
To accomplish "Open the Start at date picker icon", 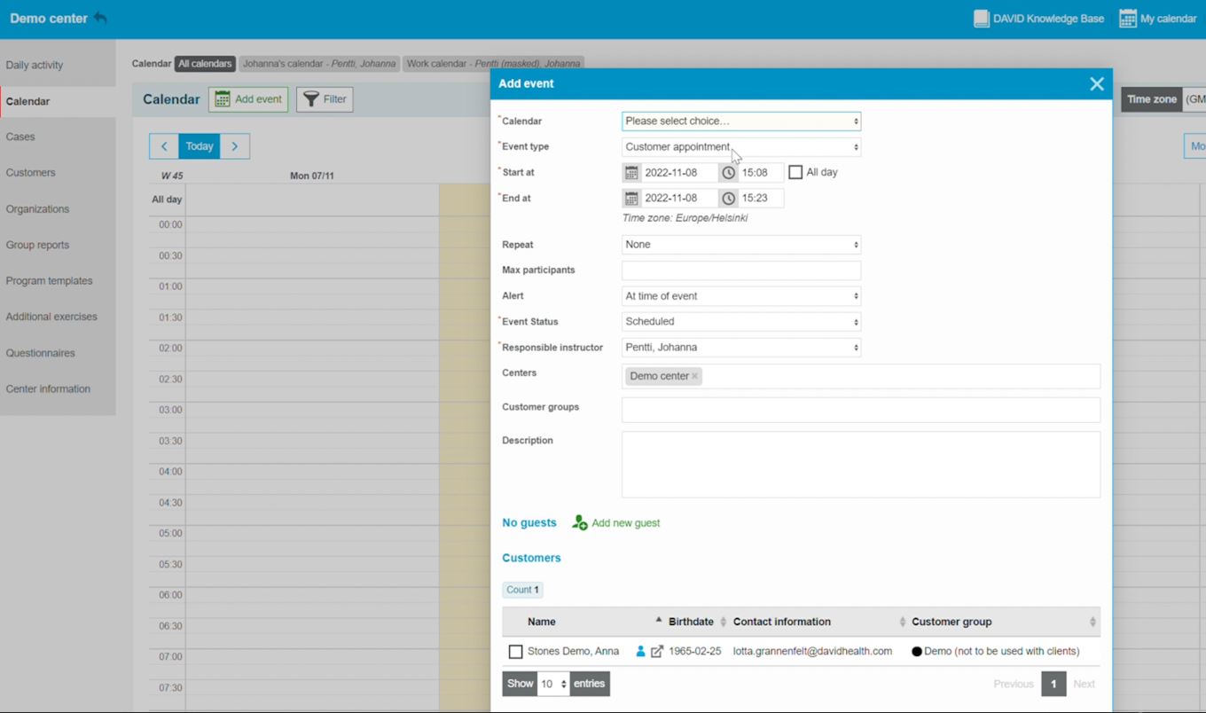I will pyautogui.click(x=631, y=172).
